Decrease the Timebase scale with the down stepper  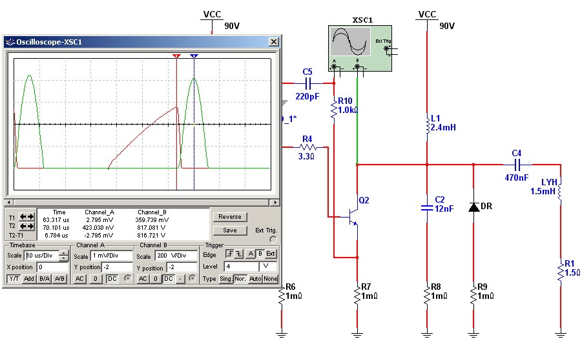point(63,258)
